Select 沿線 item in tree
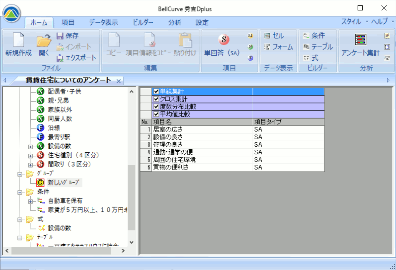This screenshot has width=396, height=270. click(x=54, y=128)
